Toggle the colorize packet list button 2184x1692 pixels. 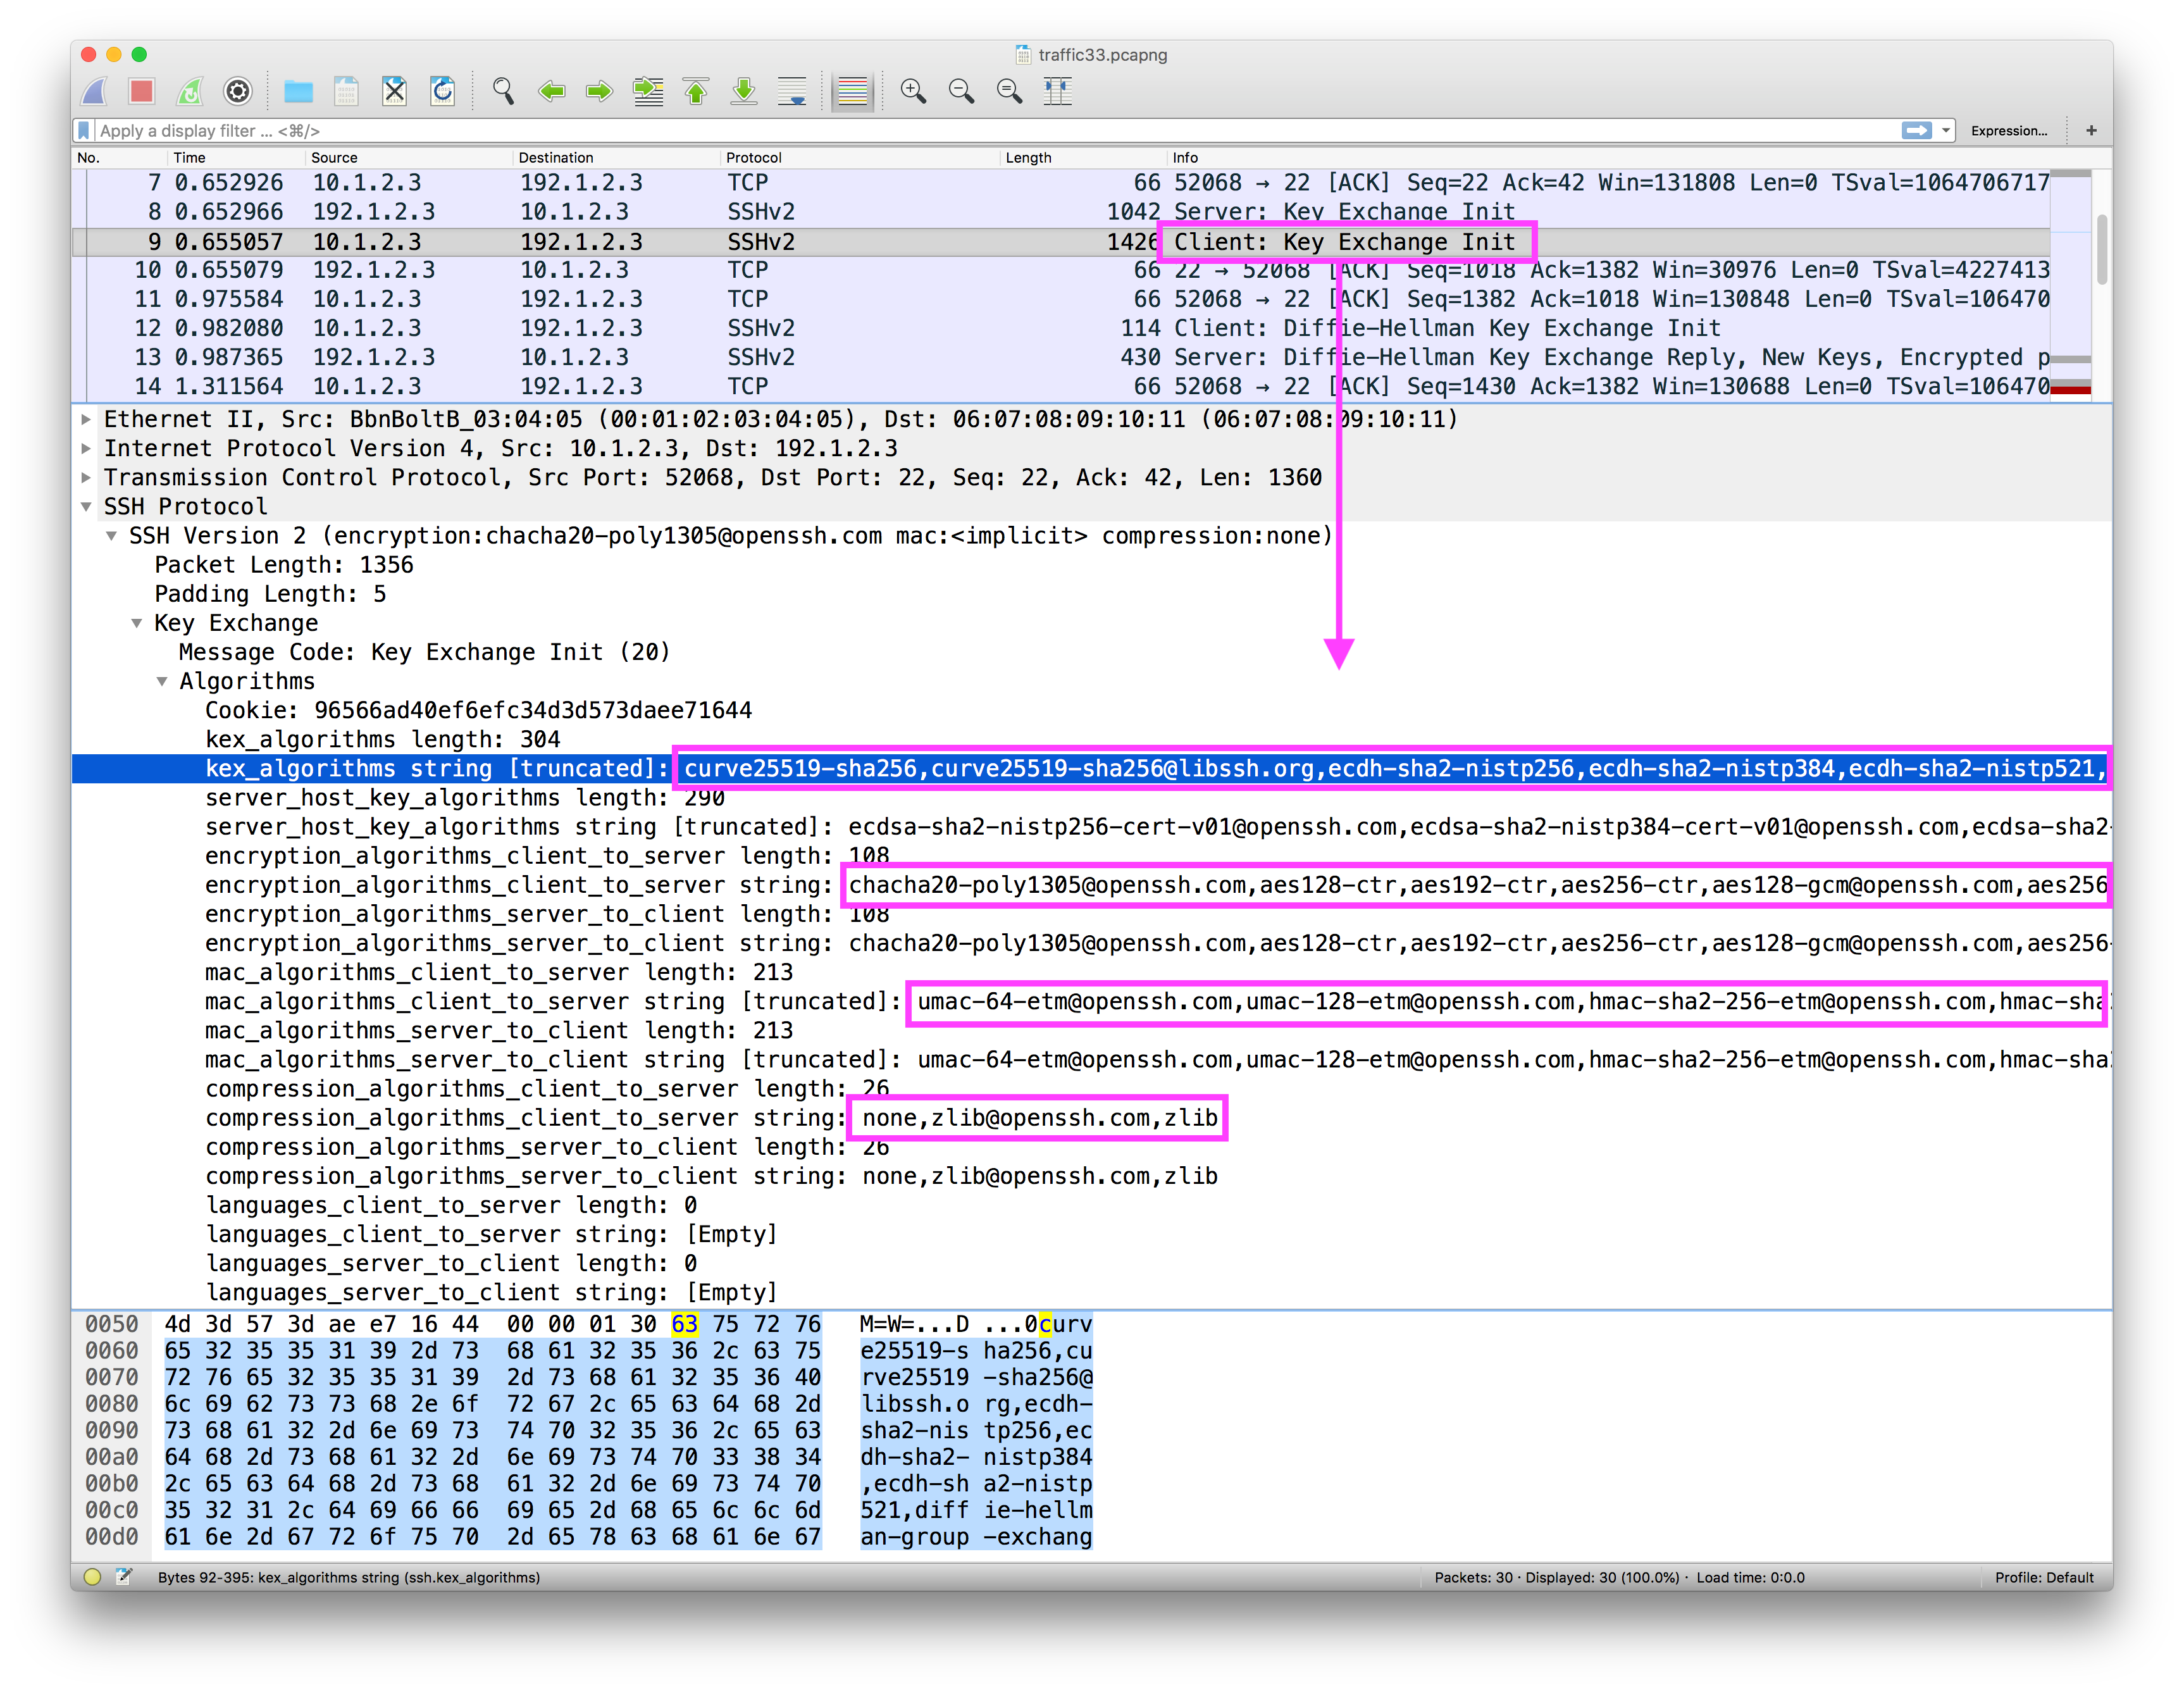(852, 92)
